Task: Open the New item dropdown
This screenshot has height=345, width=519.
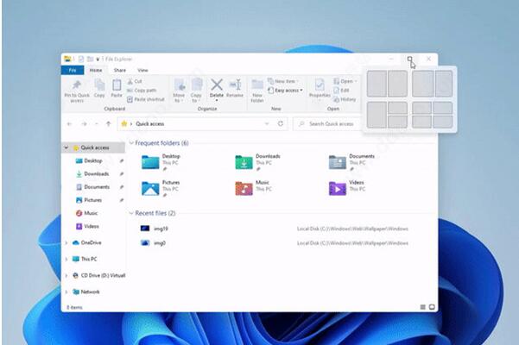Action: (283, 81)
